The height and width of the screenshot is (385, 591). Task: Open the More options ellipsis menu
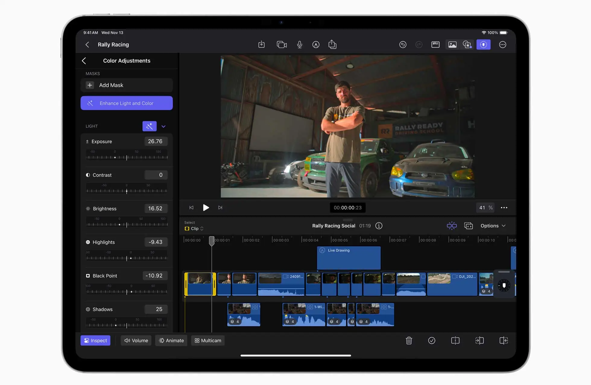[503, 44]
